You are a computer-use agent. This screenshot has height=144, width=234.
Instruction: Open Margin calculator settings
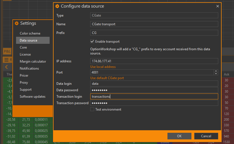pos(33,61)
